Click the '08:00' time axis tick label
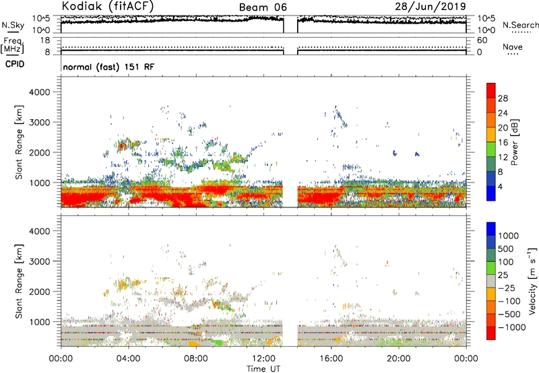The height and width of the screenshot is (373, 539). (196, 359)
